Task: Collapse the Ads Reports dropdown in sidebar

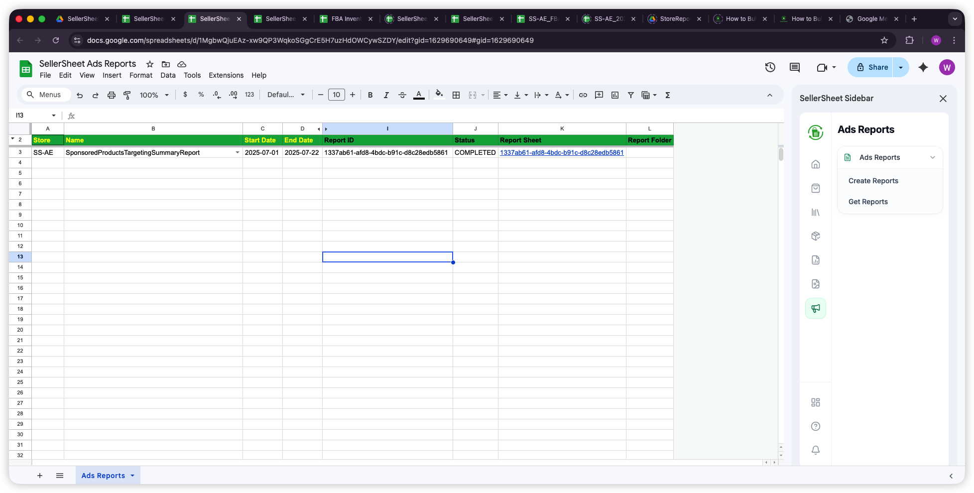Action: pyautogui.click(x=933, y=157)
